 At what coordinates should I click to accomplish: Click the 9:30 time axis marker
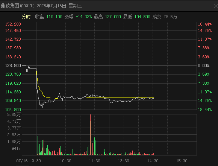(36, 161)
